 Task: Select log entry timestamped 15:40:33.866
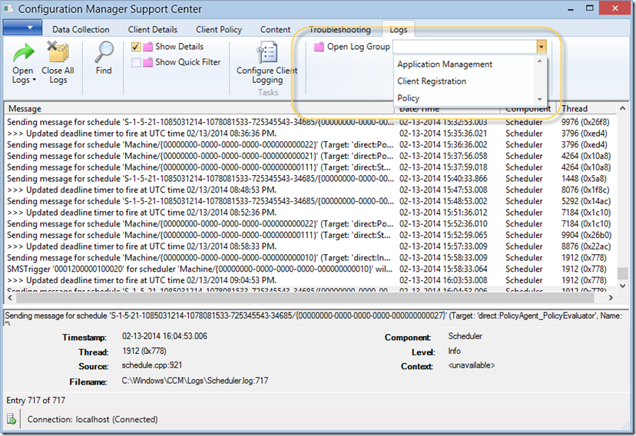click(x=310, y=179)
